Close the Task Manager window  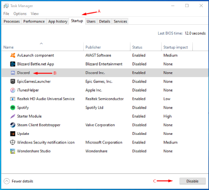tap(201, 6)
